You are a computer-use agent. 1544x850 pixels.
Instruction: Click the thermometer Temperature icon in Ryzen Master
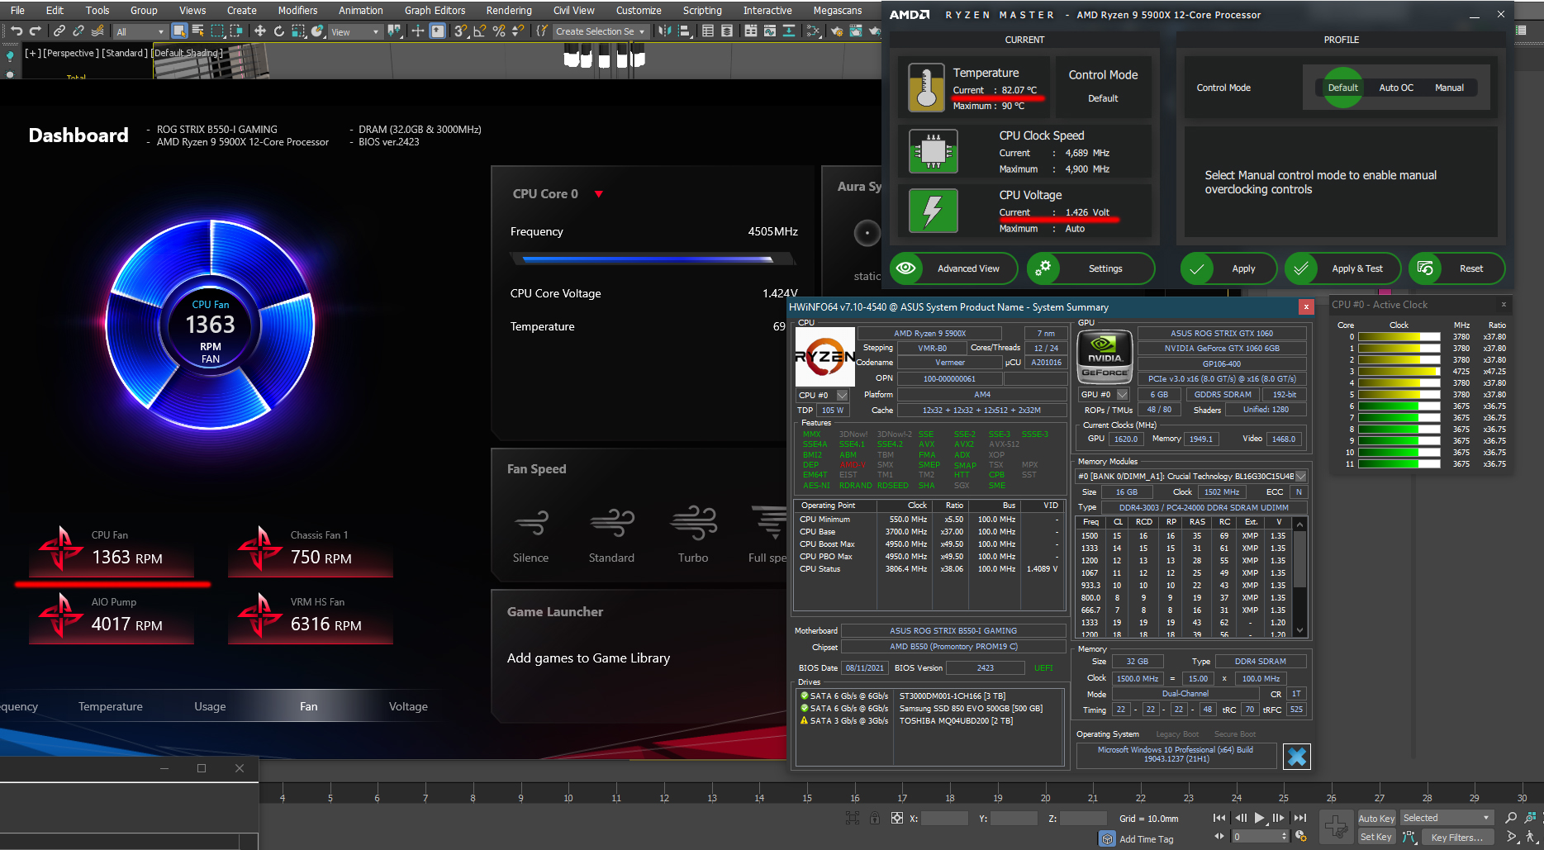(x=926, y=88)
